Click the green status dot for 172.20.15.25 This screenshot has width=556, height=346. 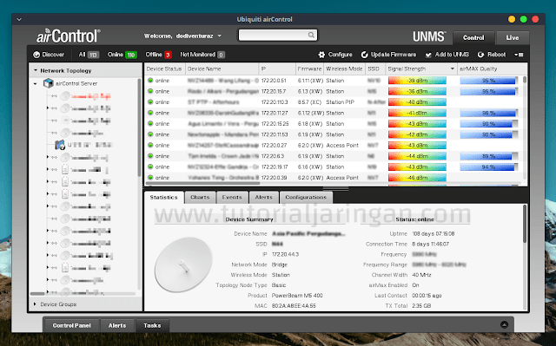(150, 123)
